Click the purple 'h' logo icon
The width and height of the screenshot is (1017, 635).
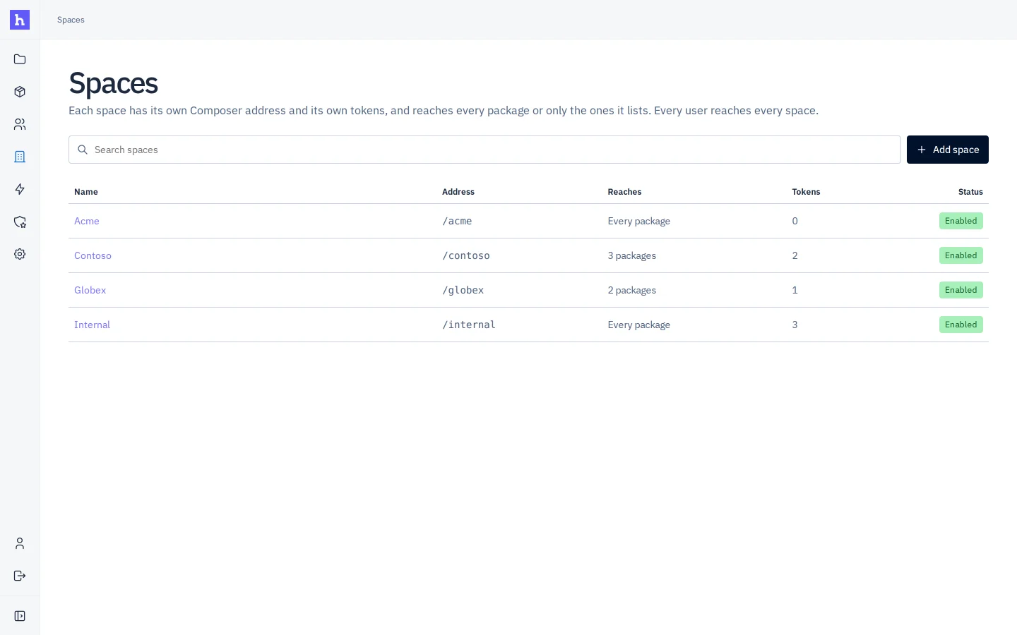click(20, 20)
